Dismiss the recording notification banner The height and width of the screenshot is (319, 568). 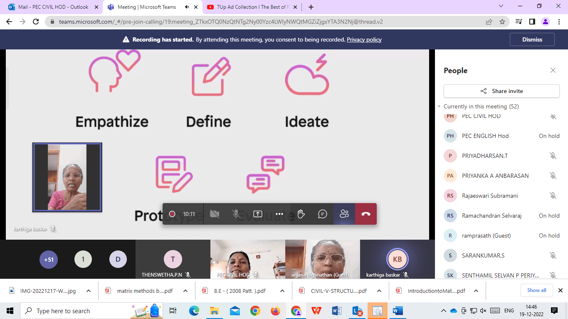tap(532, 39)
